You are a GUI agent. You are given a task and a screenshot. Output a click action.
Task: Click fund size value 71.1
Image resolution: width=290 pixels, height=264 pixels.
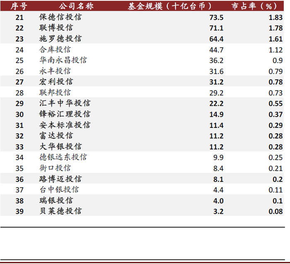pyautogui.click(x=216, y=28)
